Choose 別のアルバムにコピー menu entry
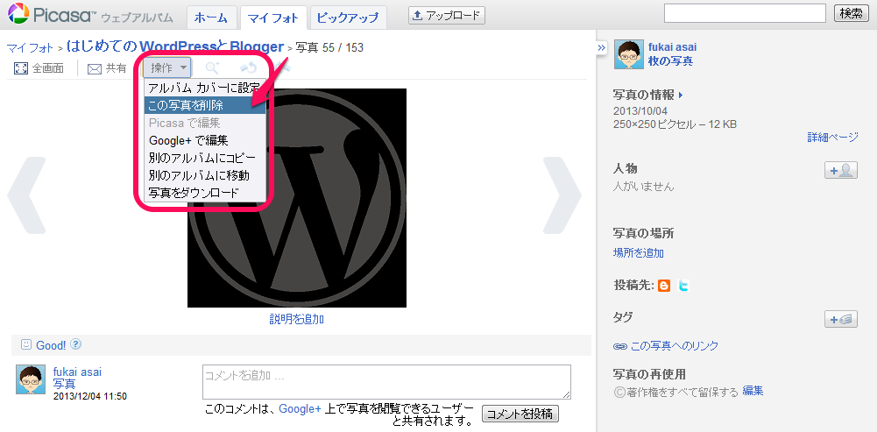Viewport: 877px width, 432px height. (205, 158)
